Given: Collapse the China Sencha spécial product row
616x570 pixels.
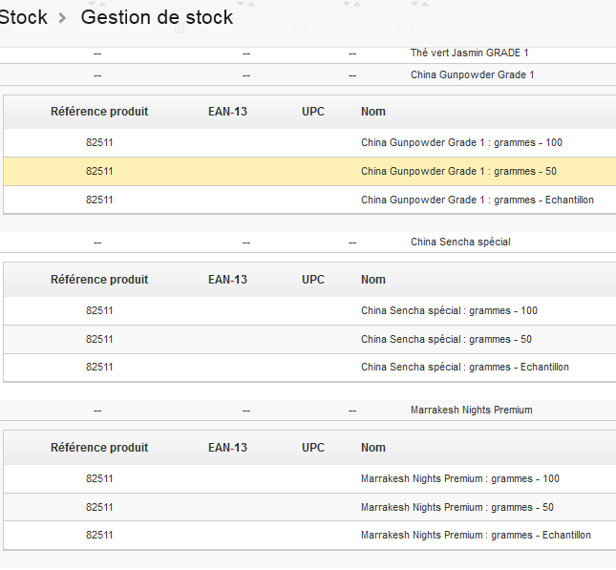Looking at the screenshot, I should point(308,242).
